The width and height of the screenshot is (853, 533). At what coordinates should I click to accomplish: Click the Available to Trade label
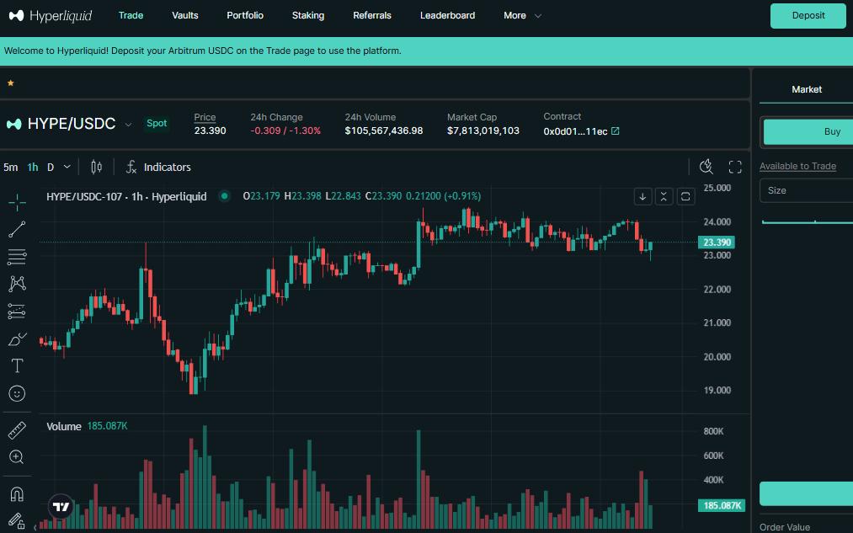point(797,166)
